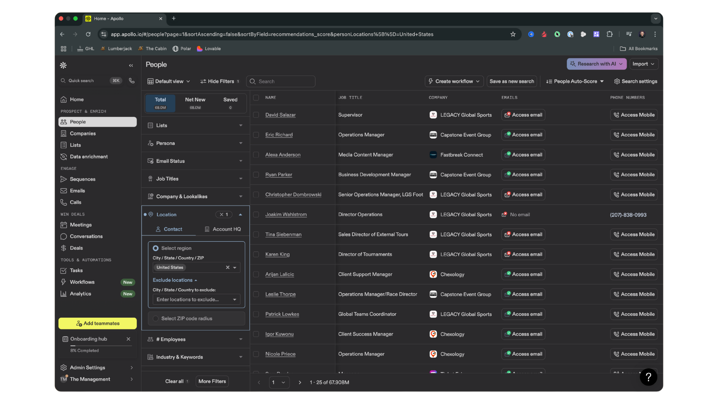718x404 pixels.
Task: Open Data enrichment page
Action: pyautogui.click(x=98, y=157)
